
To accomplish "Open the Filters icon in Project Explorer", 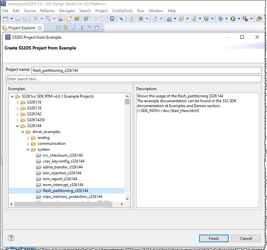I will tap(73, 28).
